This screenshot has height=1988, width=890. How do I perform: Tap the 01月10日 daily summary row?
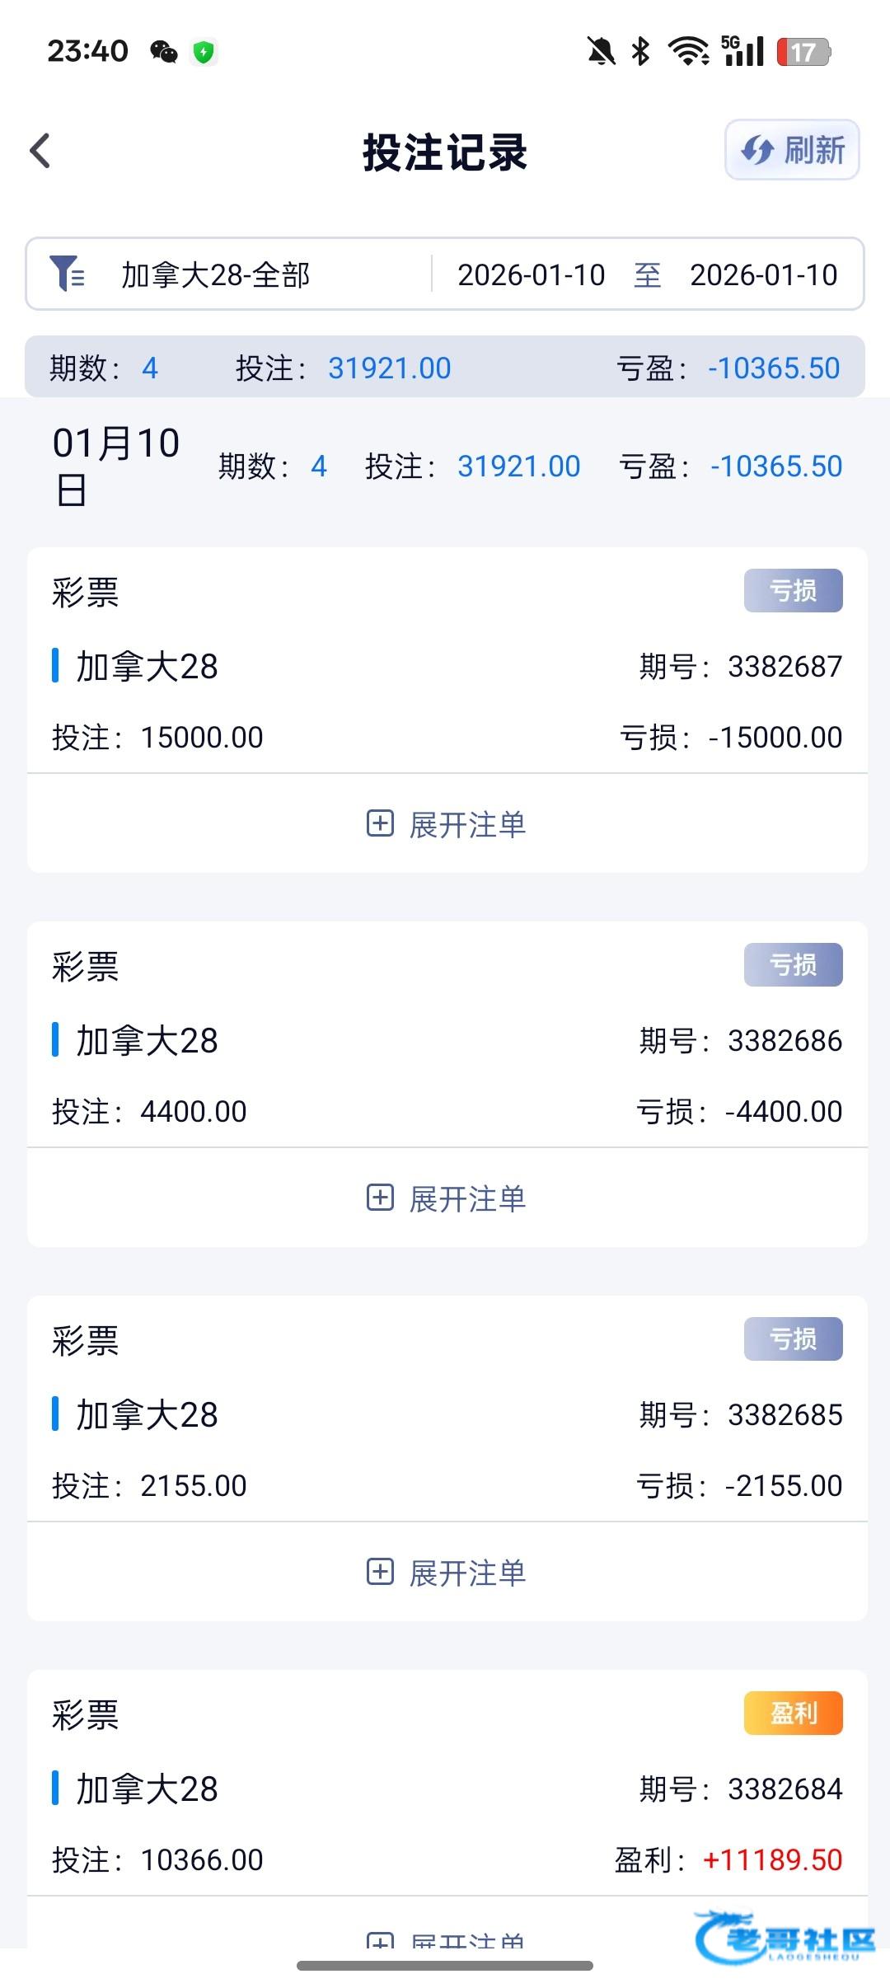pyautogui.click(x=445, y=467)
